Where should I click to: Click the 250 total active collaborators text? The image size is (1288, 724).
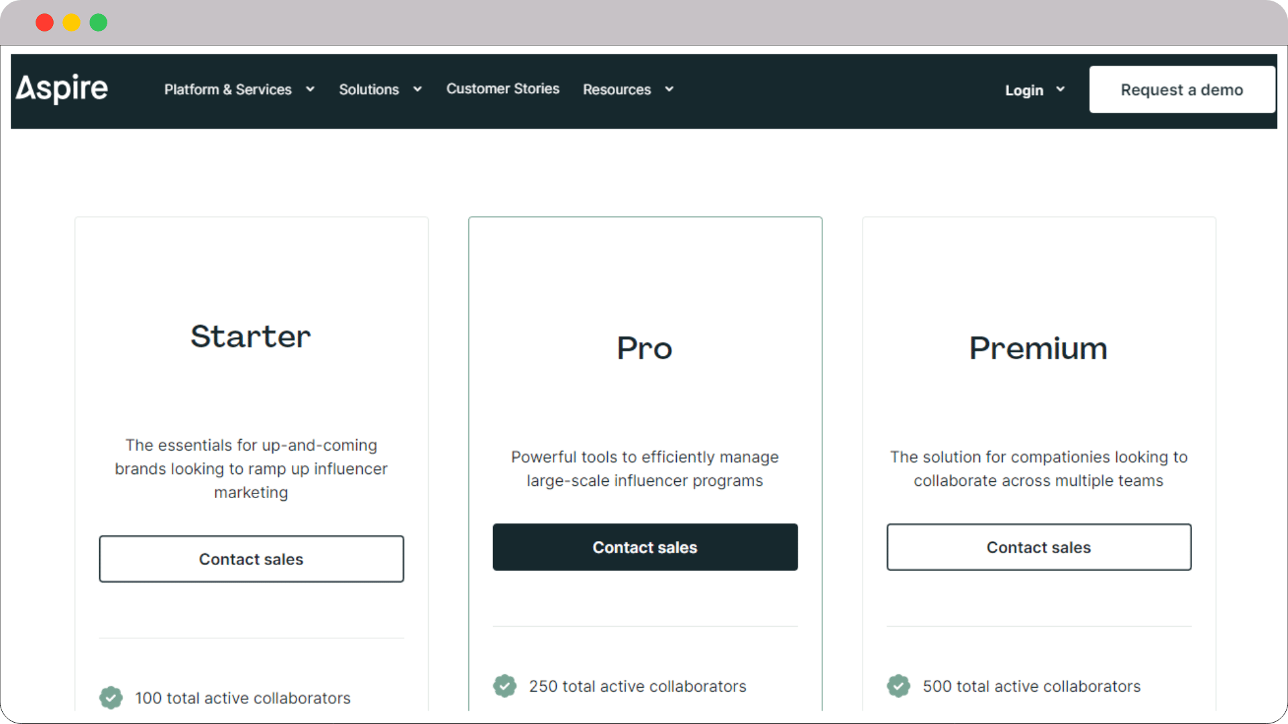pyautogui.click(x=637, y=686)
